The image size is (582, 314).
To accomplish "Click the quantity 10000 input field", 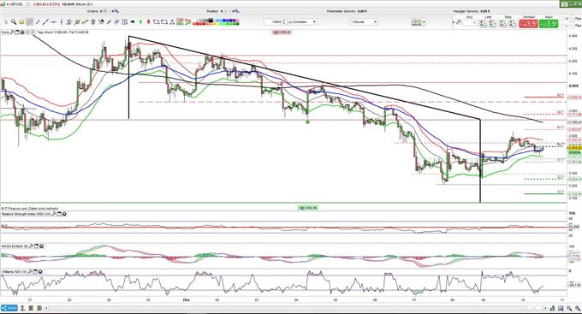I will (x=275, y=22).
